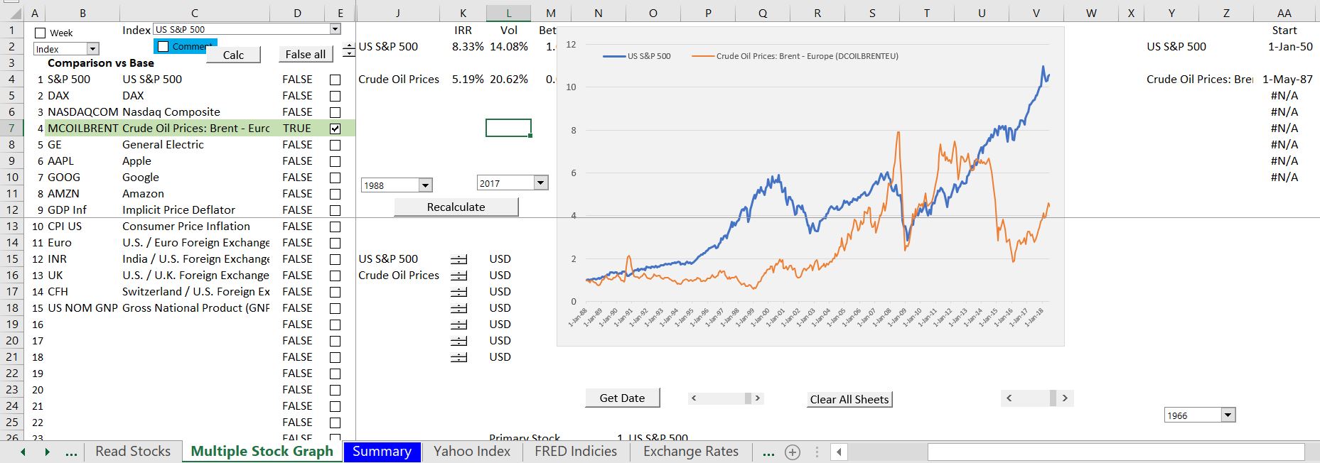1320x463 pixels.
Task: Click the scrollbar thumb next to Get Date
Action: pos(748,398)
